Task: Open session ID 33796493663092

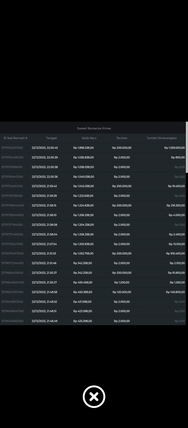Action: coord(12,321)
